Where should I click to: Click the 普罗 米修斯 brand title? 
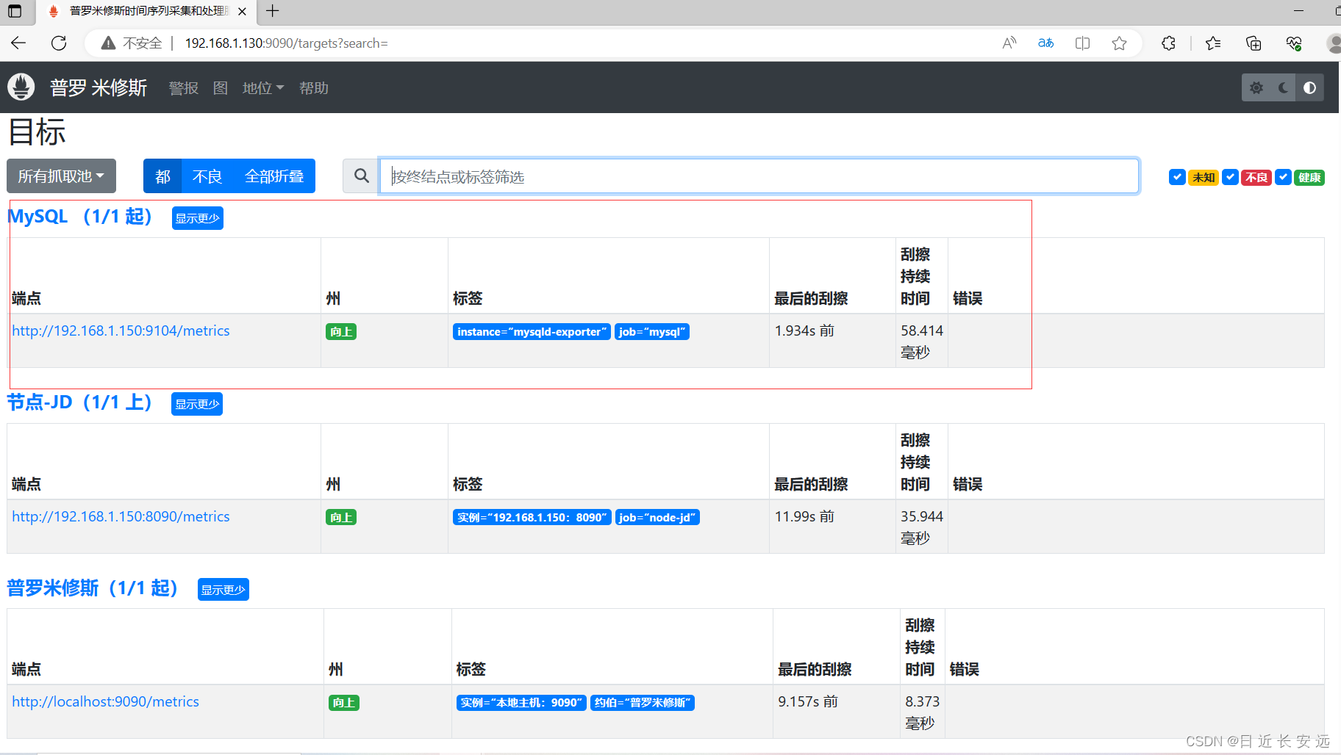(x=99, y=87)
